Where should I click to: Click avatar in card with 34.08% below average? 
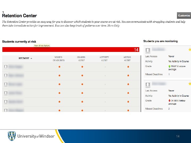(x=148, y=85)
